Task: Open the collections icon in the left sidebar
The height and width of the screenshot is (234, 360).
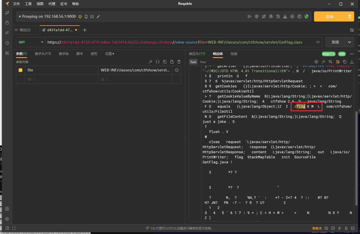Action: pyautogui.click(x=7, y=23)
